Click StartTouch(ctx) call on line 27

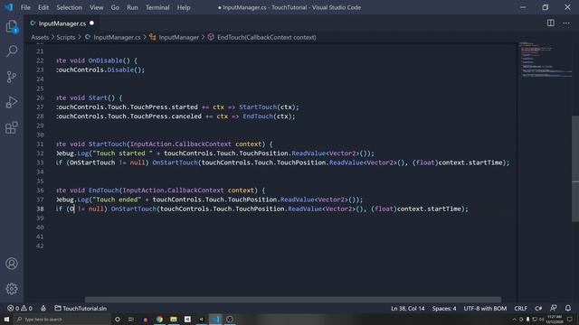[x=267, y=107]
